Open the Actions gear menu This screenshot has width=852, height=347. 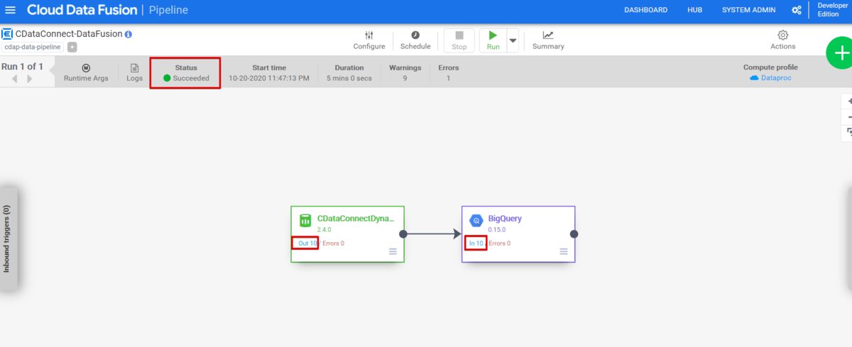(x=783, y=40)
